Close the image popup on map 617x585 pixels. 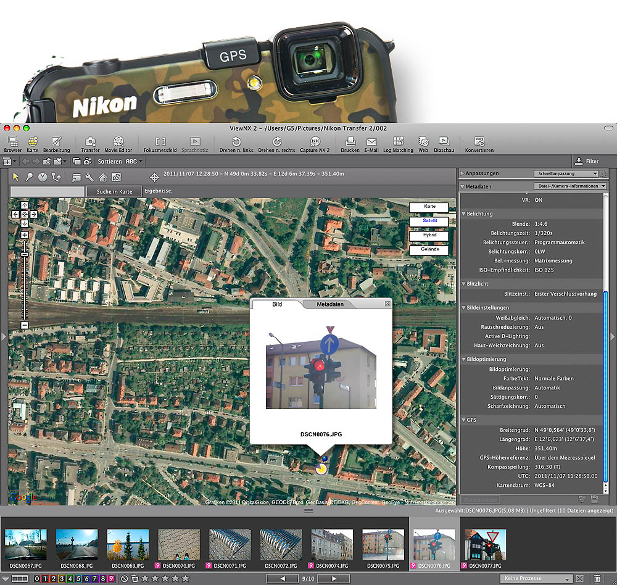click(x=387, y=304)
